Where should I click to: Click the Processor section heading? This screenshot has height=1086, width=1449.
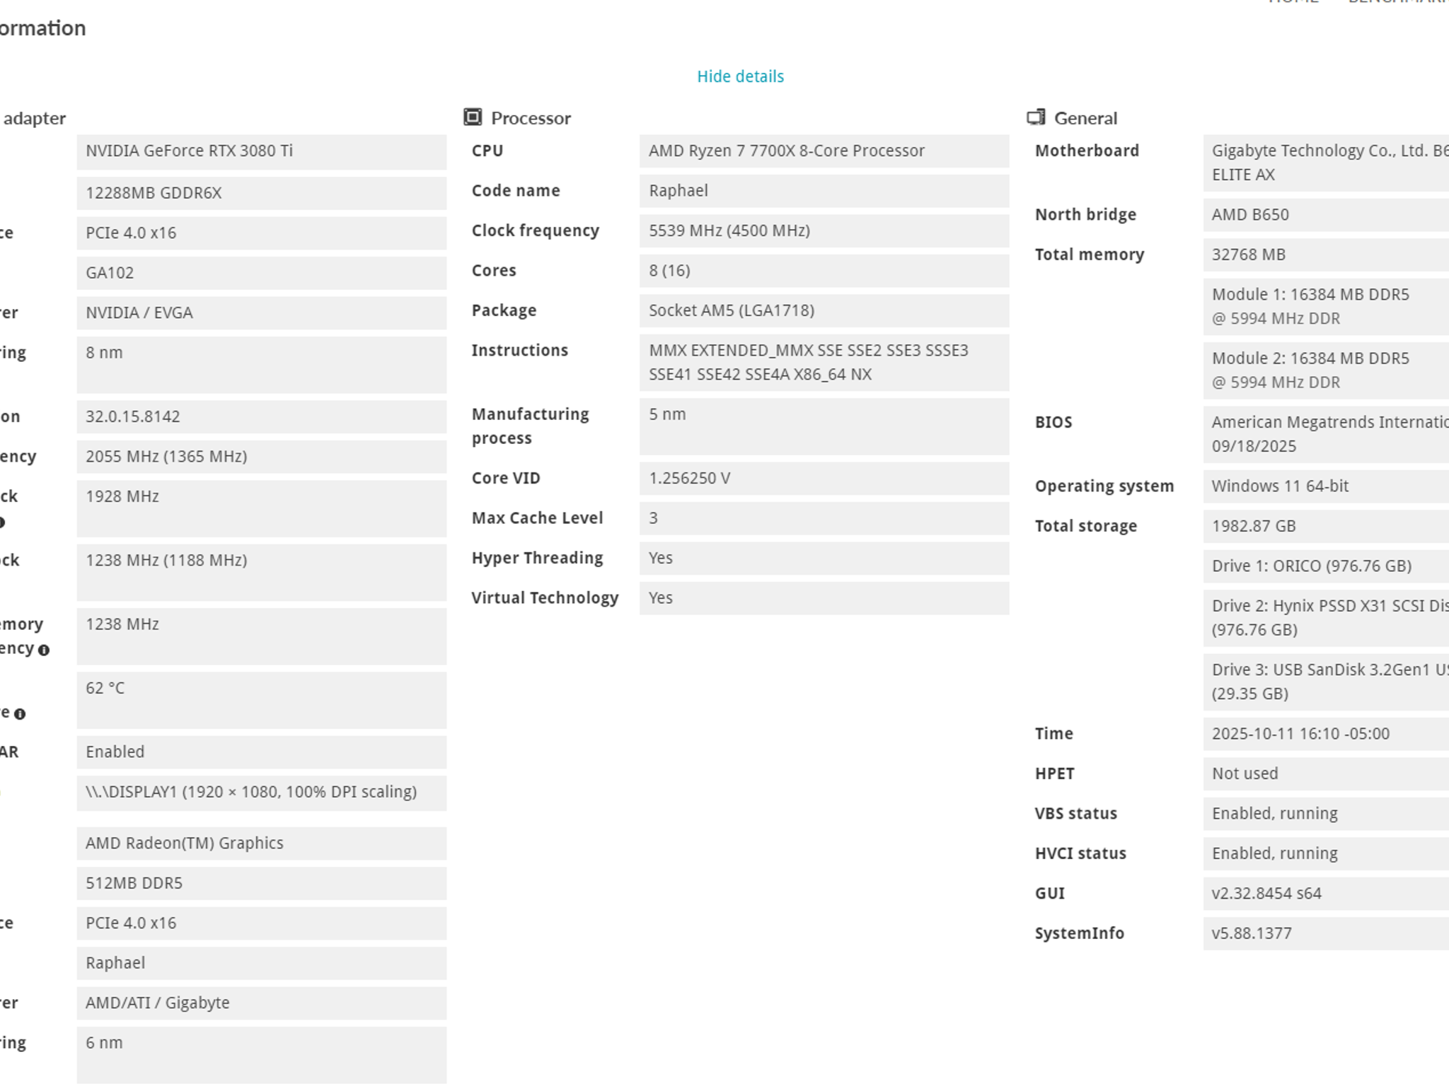tap(531, 118)
